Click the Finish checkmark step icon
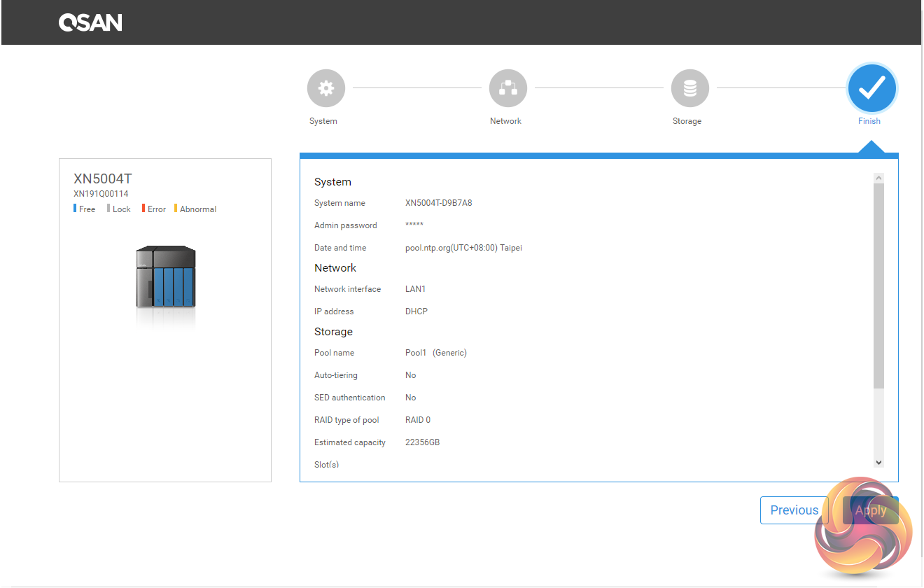 tap(871, 88)
